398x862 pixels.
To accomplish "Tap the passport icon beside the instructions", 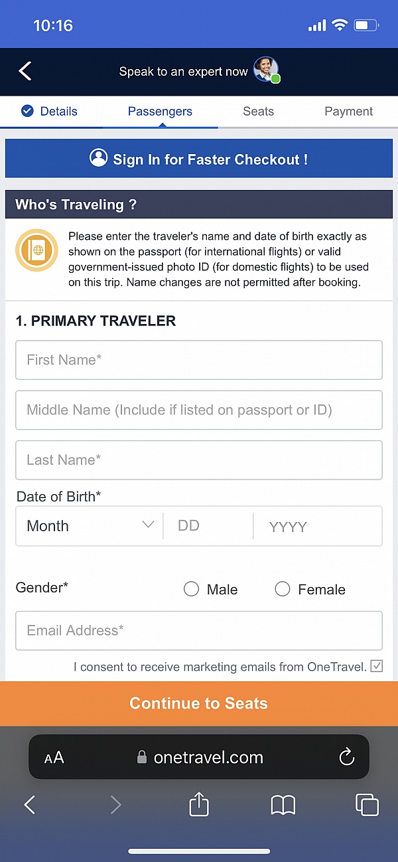I will click(x=36, y=250).
